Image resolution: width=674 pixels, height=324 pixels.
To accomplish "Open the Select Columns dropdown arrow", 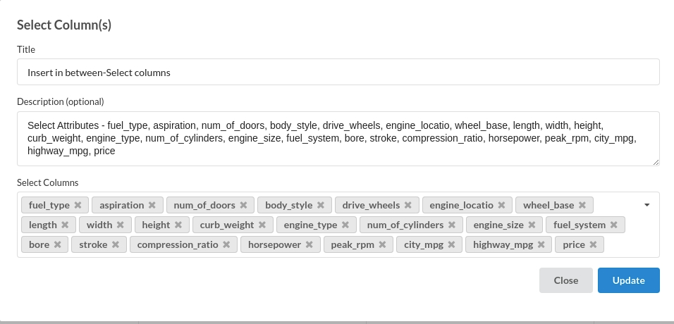I will coord(647,205).
